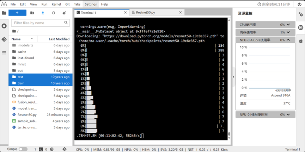Open the file browser sidebar icon
Image resolution: width=305 pixels, height=152 pixels.
4,13
